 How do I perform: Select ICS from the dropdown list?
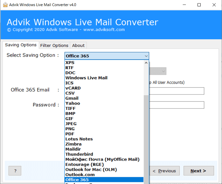point(104,83)
